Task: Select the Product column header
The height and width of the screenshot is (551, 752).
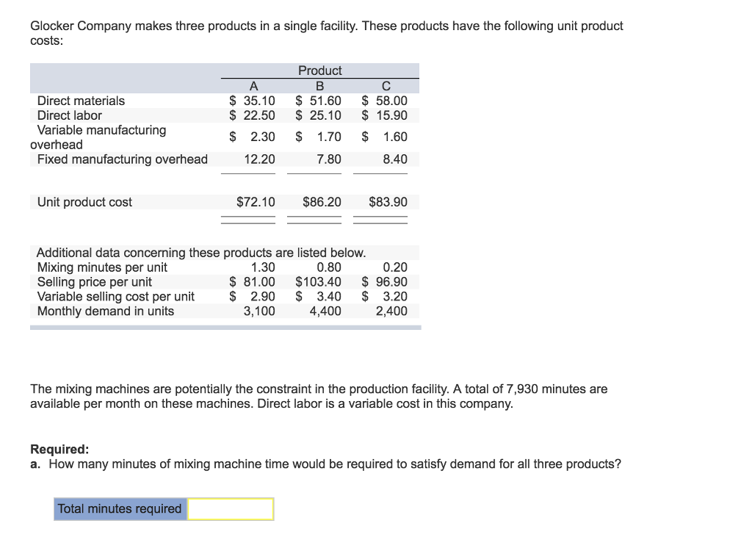Action: click(319, 70)
